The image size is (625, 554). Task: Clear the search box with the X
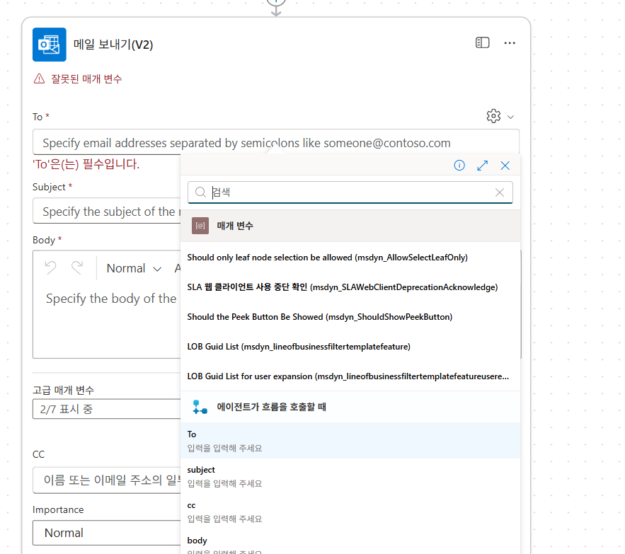(500, 192)
